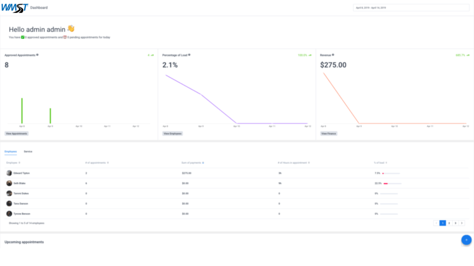Click the WMST logo
The height and width of the screenshot is (266, 474).
(14, 7)
